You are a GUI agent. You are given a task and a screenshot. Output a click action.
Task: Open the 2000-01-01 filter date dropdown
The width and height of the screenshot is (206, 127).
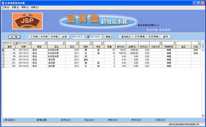pos(14,43)
